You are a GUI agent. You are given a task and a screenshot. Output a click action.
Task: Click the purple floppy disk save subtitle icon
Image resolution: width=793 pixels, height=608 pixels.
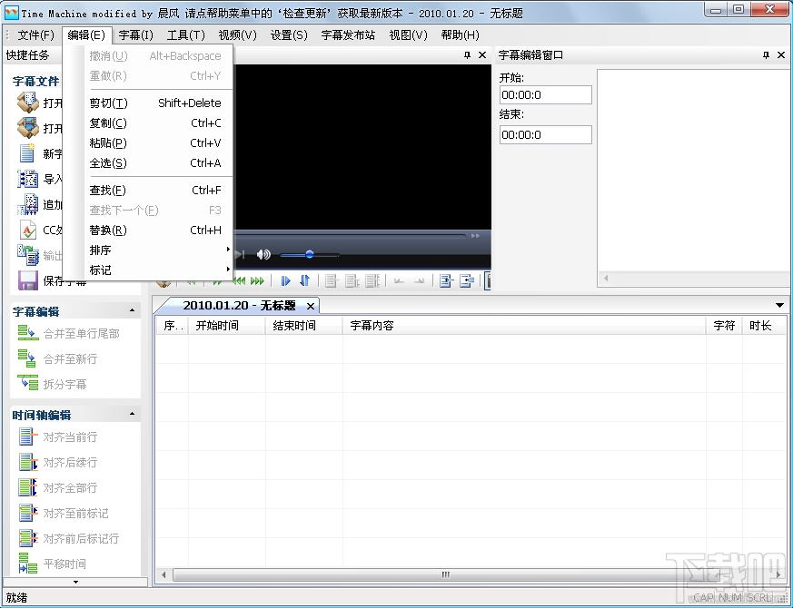point(28,281)
